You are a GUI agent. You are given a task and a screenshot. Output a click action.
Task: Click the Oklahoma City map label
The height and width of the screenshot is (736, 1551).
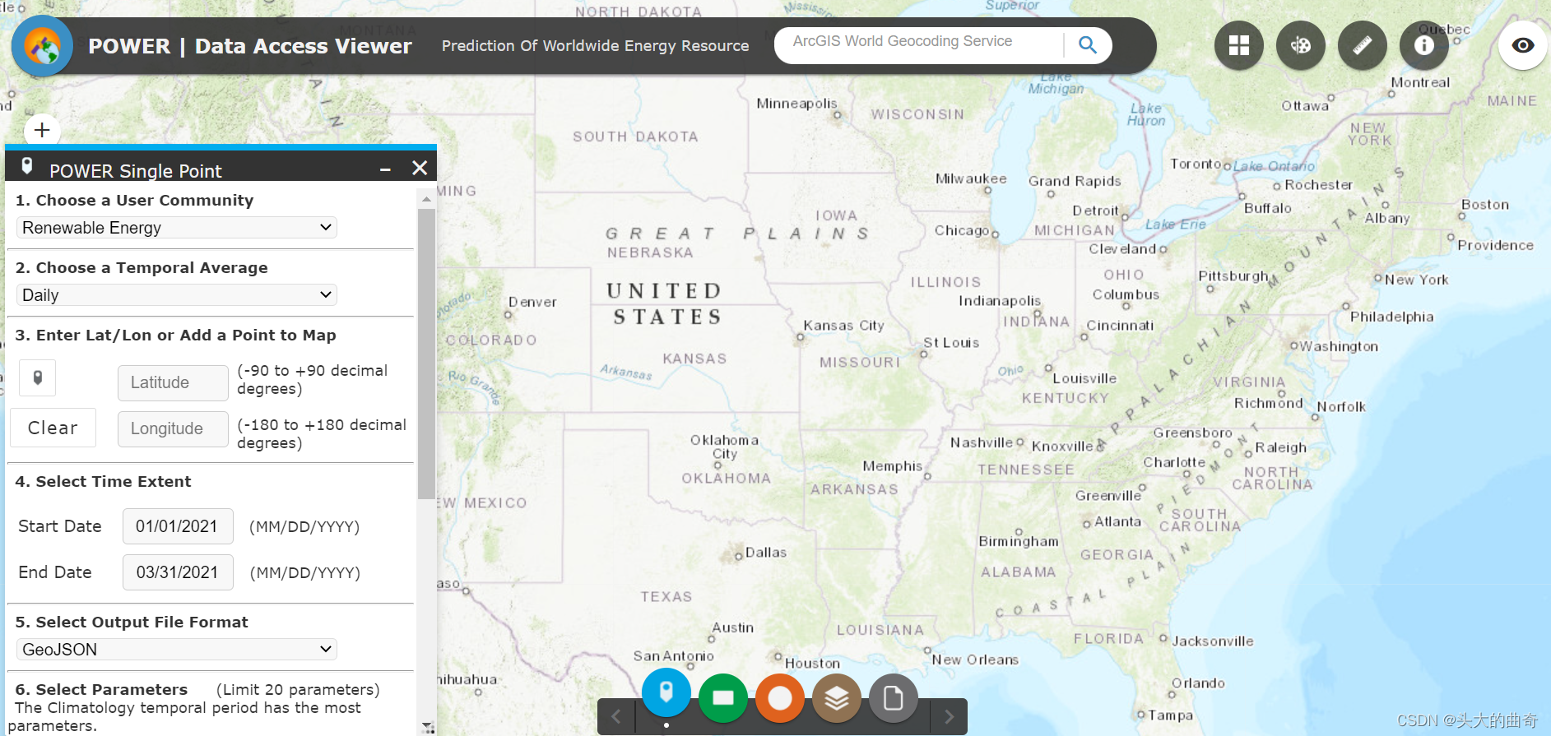[x=724, y=447]
